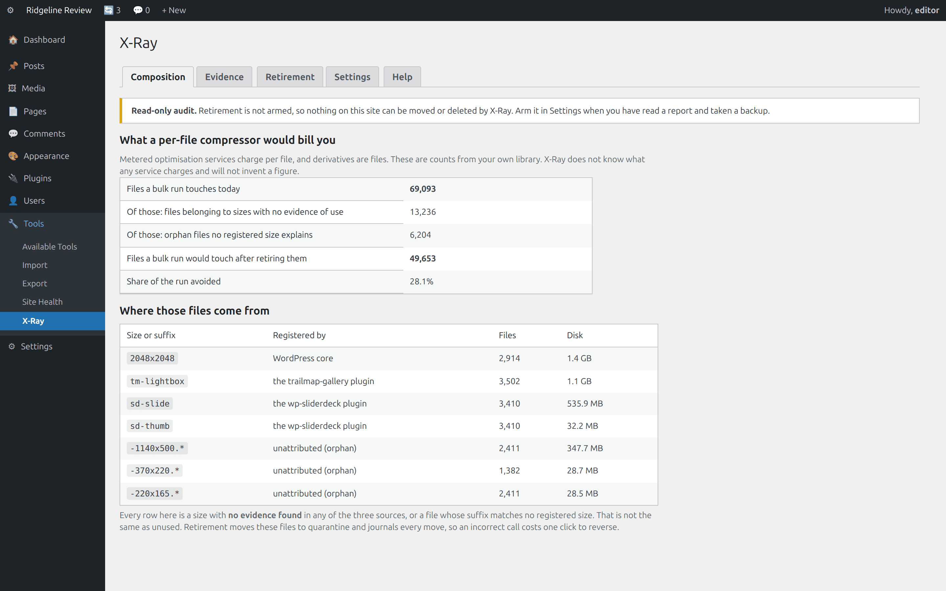Viewport: 946px width, 591px height.
Task: Open the Site Health submenu link
Action: (42, 302)
